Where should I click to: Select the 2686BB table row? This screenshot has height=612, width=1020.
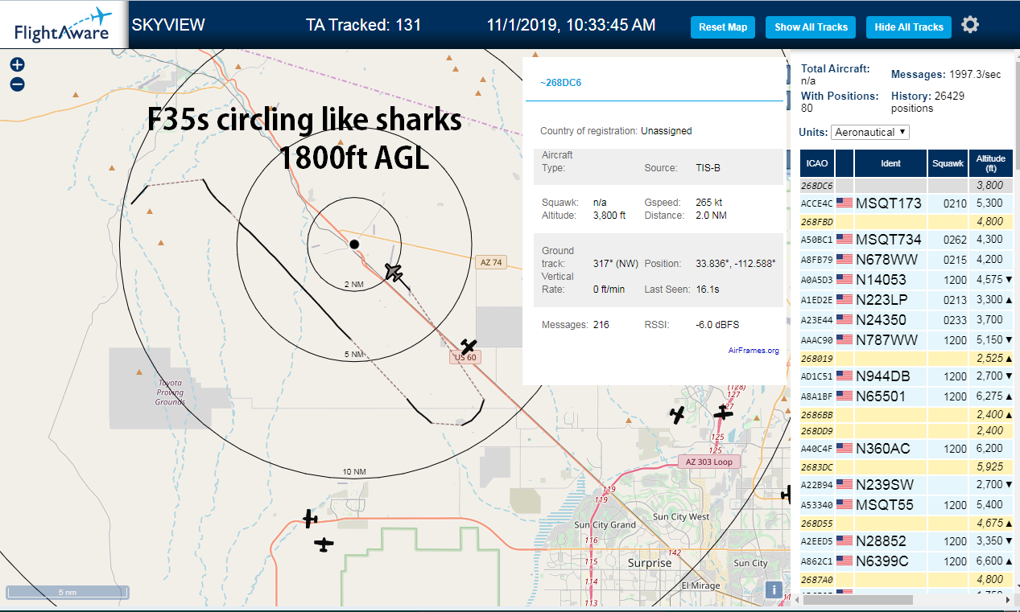click(906, 415)
